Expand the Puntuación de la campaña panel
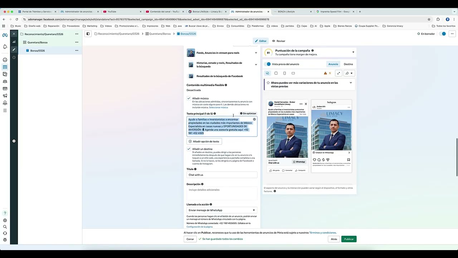Screen dimensions: 458x258 pyautogui.click(x=353, y=52)
